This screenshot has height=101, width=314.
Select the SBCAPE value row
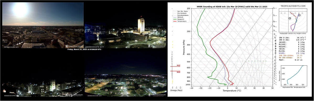point(292,42)
